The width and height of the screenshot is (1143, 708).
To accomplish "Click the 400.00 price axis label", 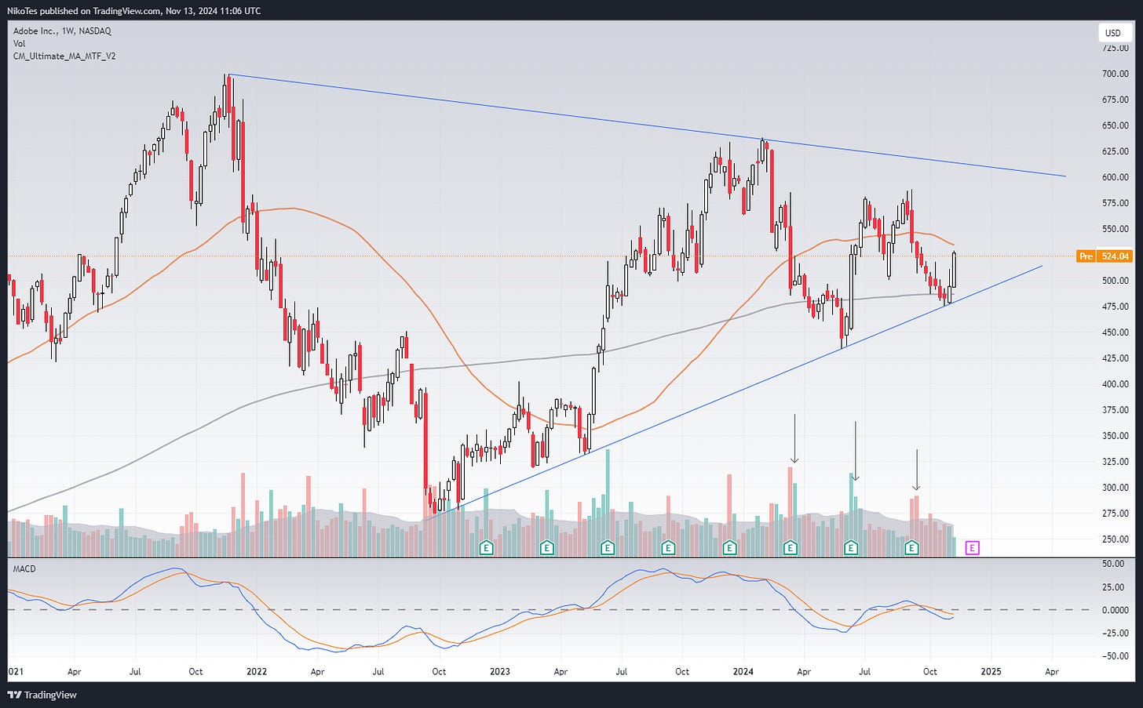I will (x=1115, y=384).
